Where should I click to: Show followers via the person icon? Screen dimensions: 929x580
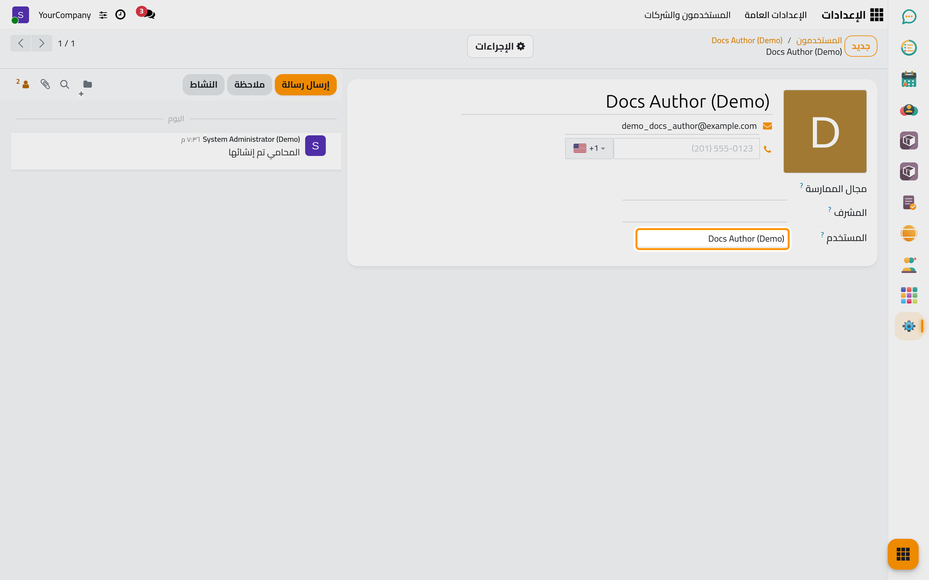[x=23, y=84]
